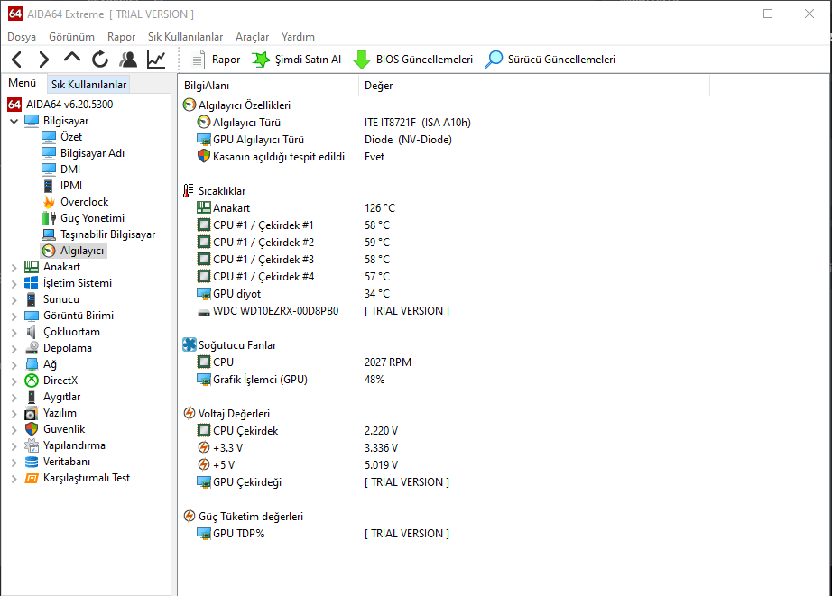Select CPU #1 / Çekirdek #2 row
Screen dimensions: 832x596
click(293, 243)
